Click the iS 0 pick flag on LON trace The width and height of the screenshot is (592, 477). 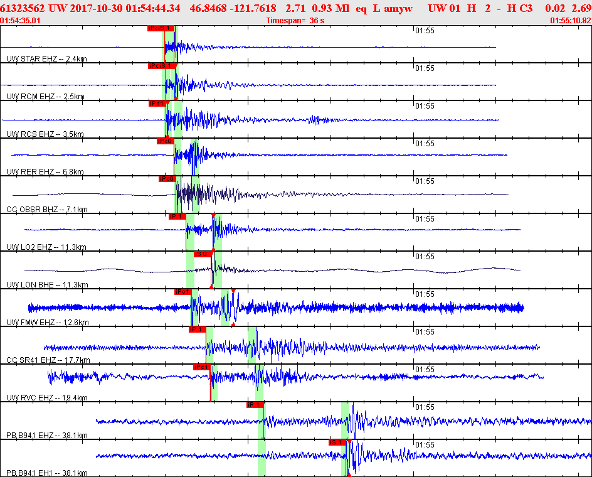203,254
